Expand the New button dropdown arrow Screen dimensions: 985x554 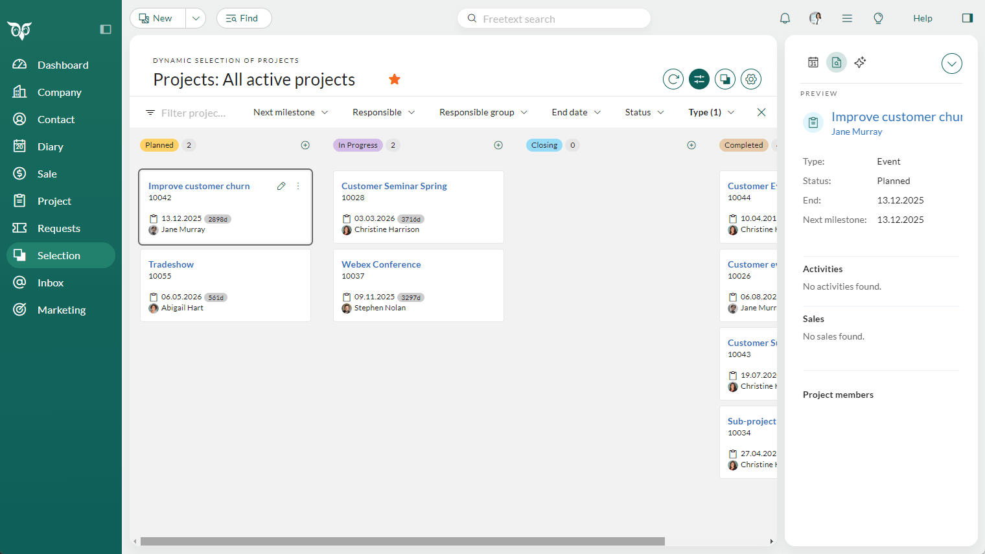coord(195,18)
